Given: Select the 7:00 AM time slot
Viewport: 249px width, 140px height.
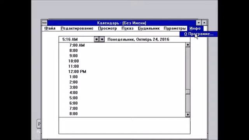Looking at the screenshot, I should 122,45.
